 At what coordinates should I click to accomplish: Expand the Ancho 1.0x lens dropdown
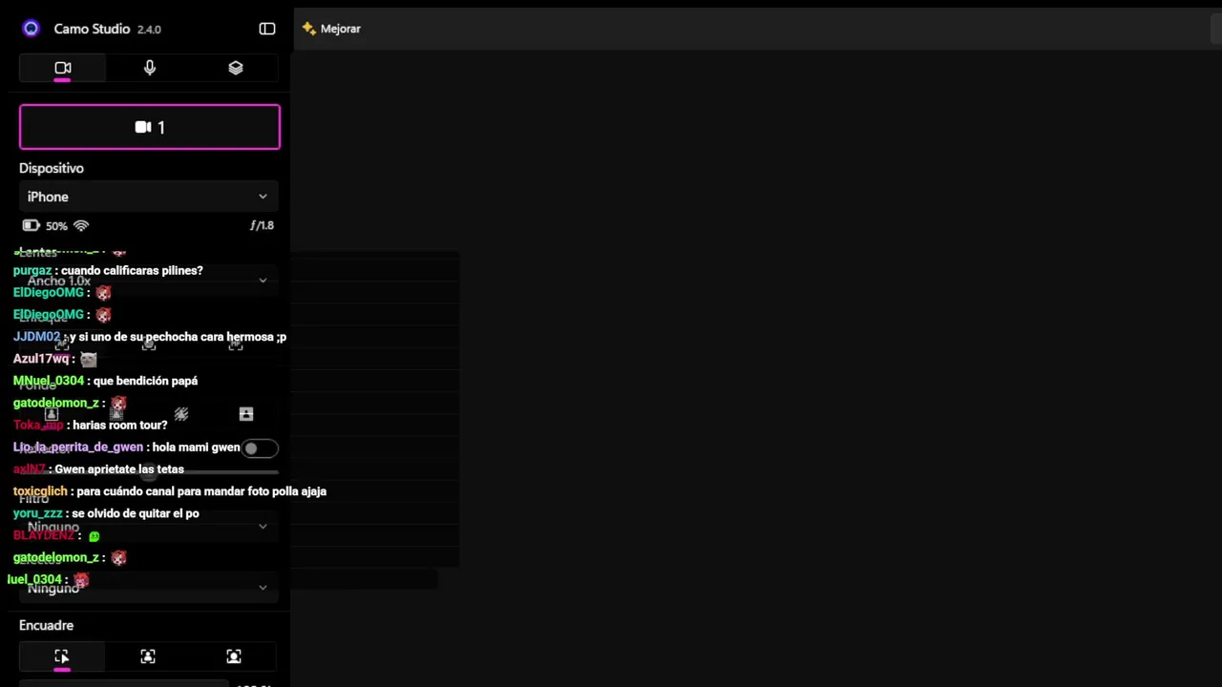click(x=148, y=281)
